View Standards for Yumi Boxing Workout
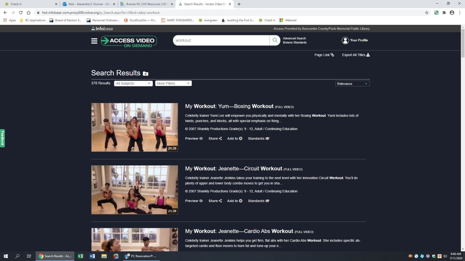Viewport: 465px width, 261px height. (x=259, y=139)
